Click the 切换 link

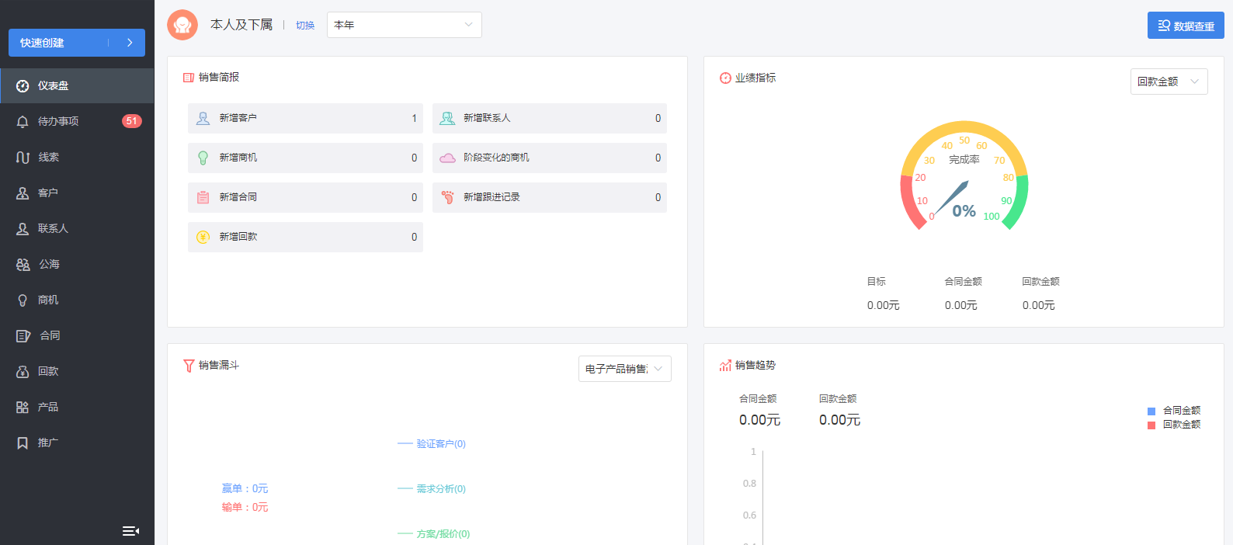[305, 26]
